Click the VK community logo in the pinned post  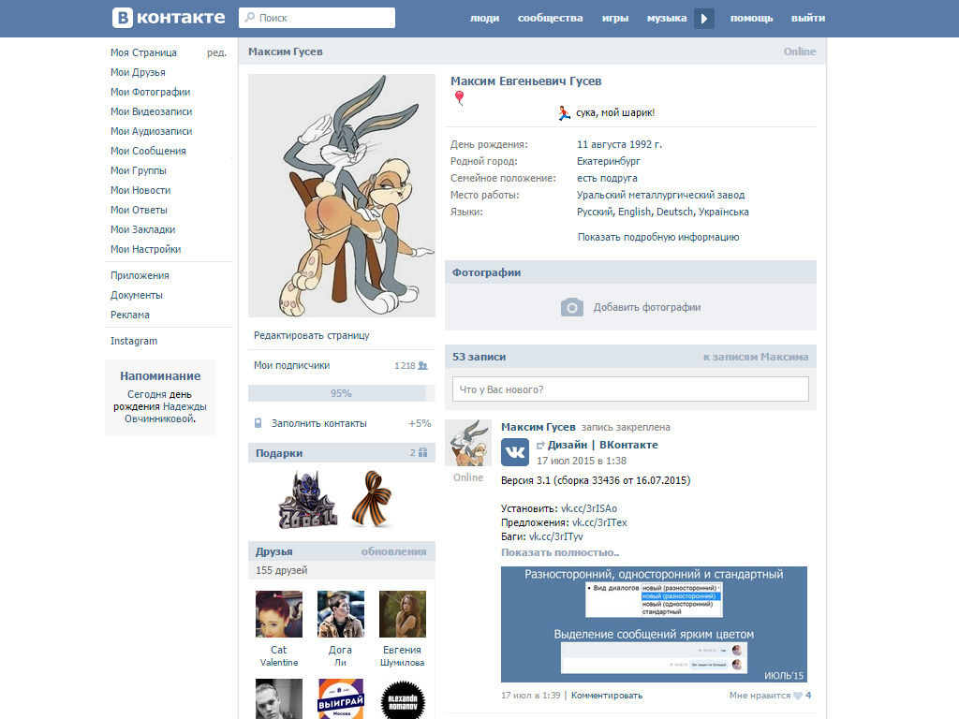[515, 452]
